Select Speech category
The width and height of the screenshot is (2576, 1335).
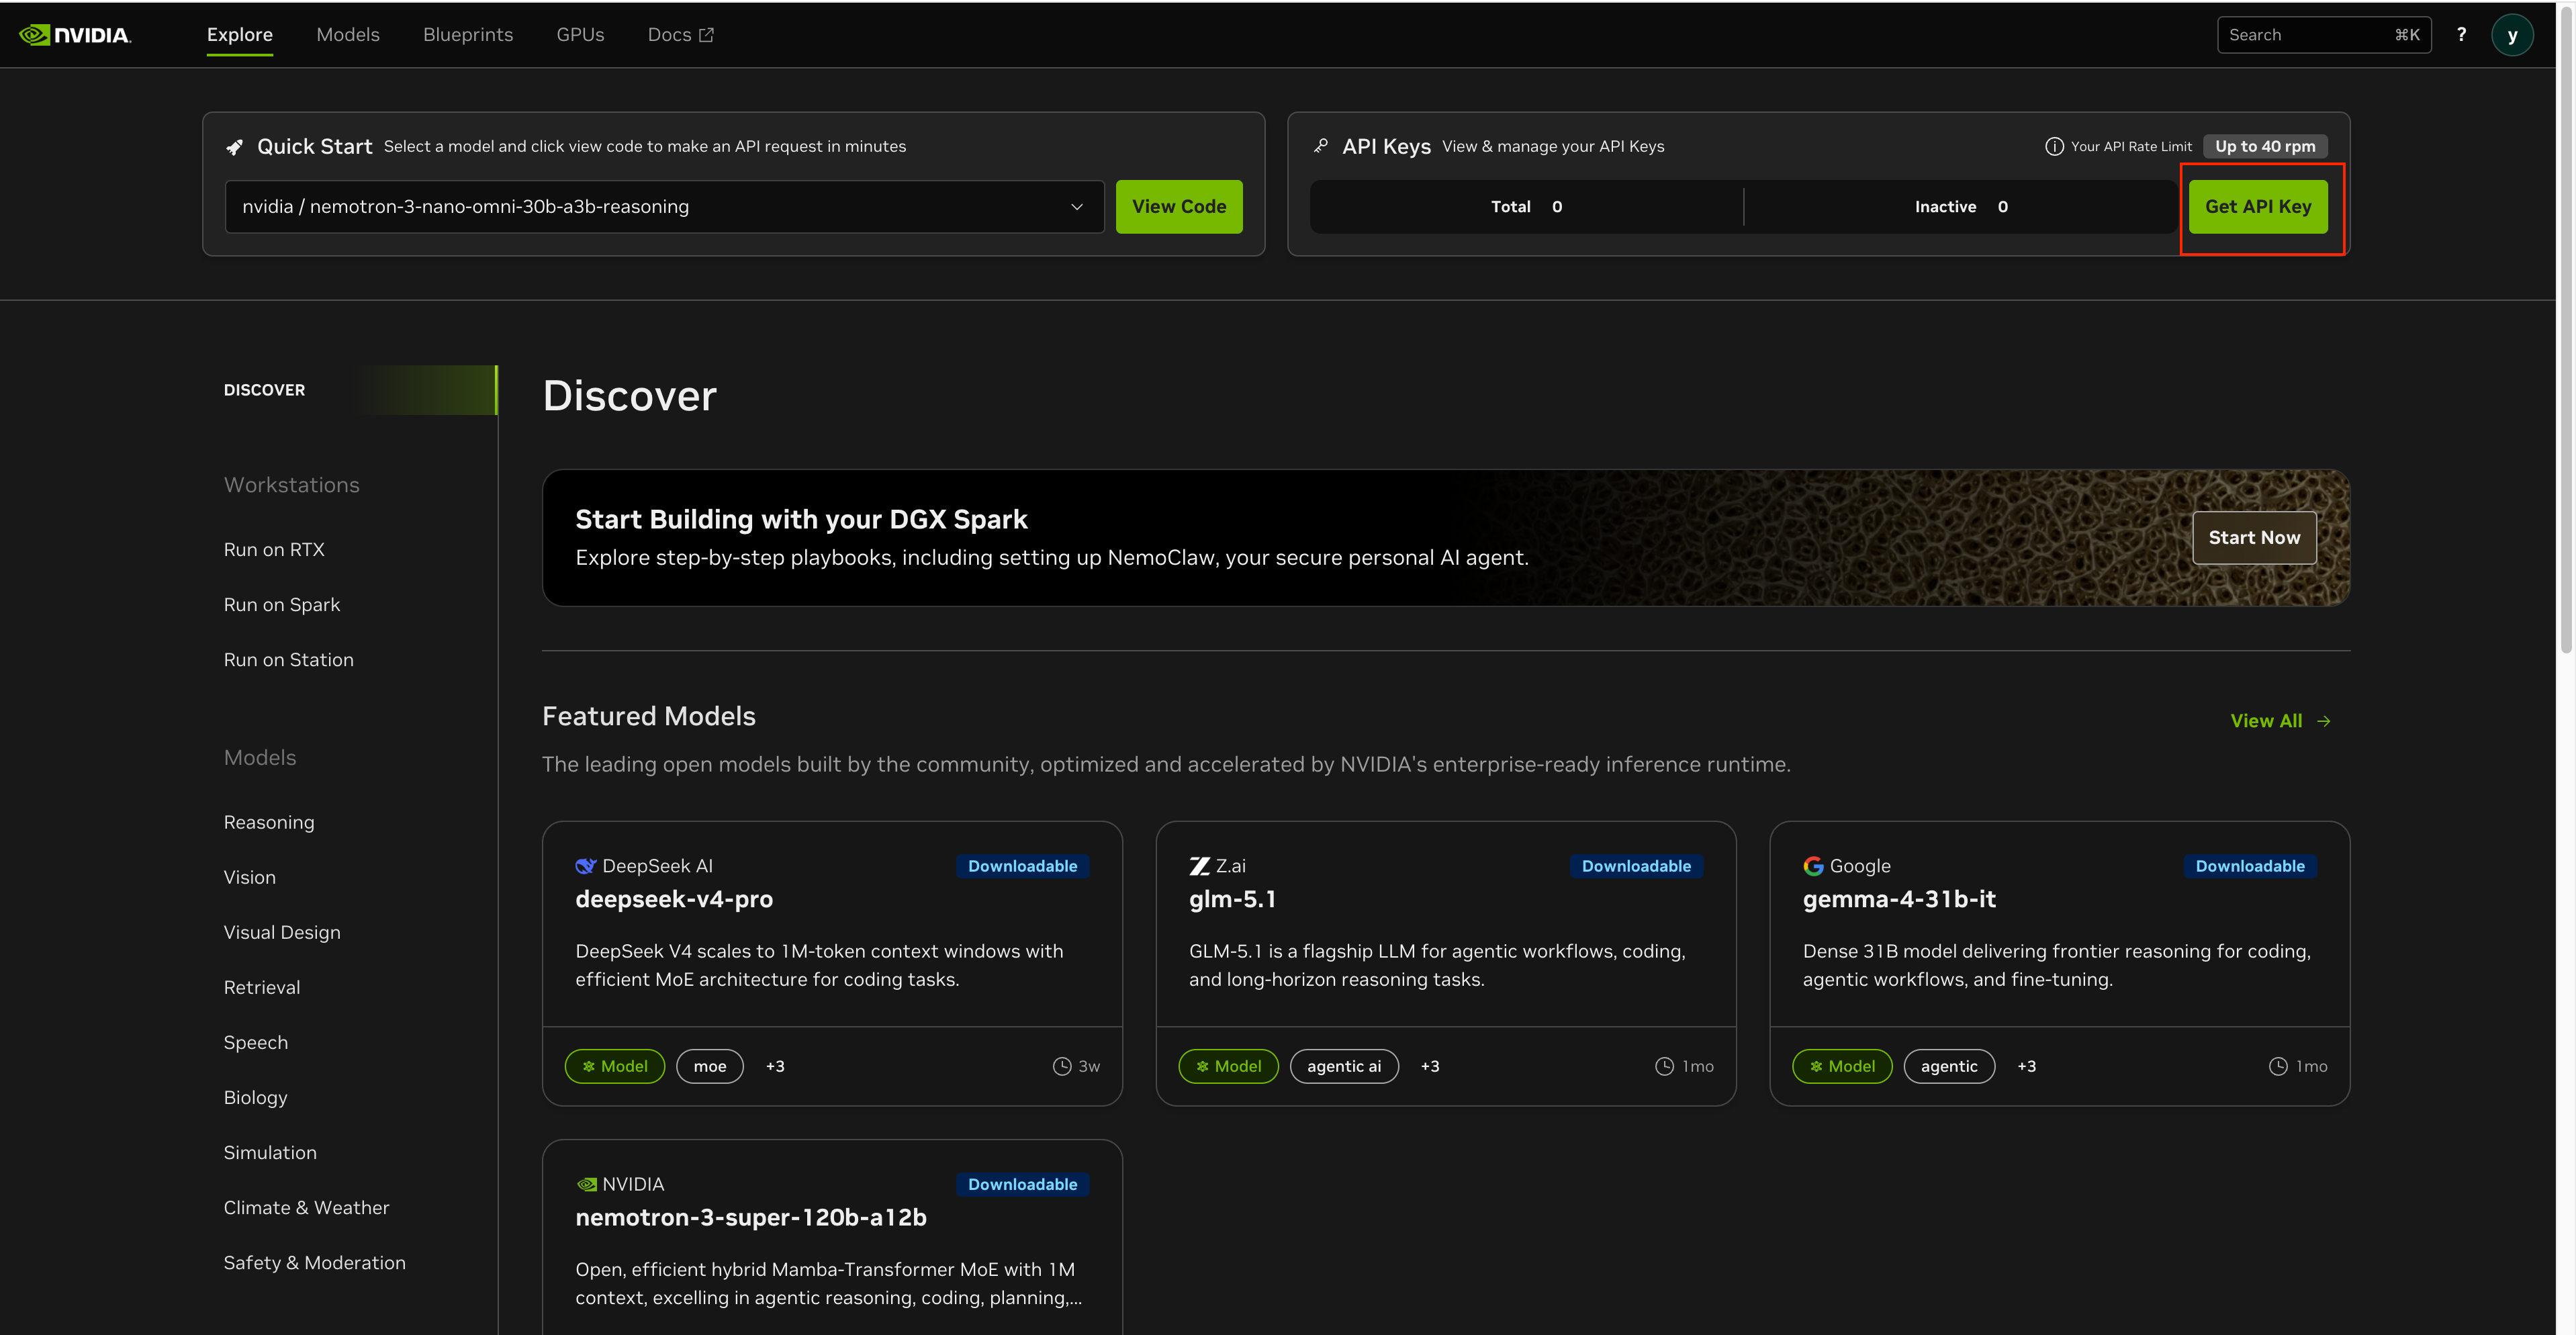pyautogui.click(x=256, y=1043)
